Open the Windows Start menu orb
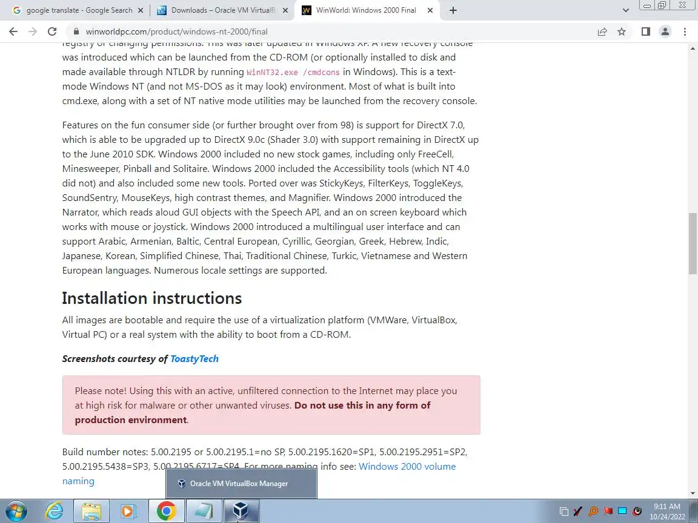The width and height of the screenshot is (698, 523). point(16,511)
